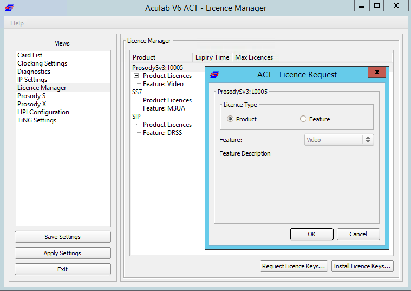This screenshot has height=291, width=411.
Task: Maximize the Aculab ACT main window
Action: point(377,5)
